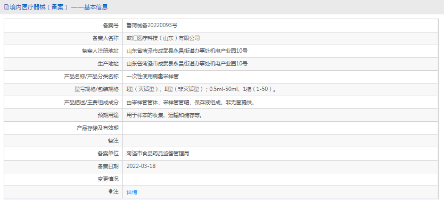The width and height of the screenshot is (444, 202).
Task: Click the lightbulb icon beside 注
Action: click(x=110, y=192)
